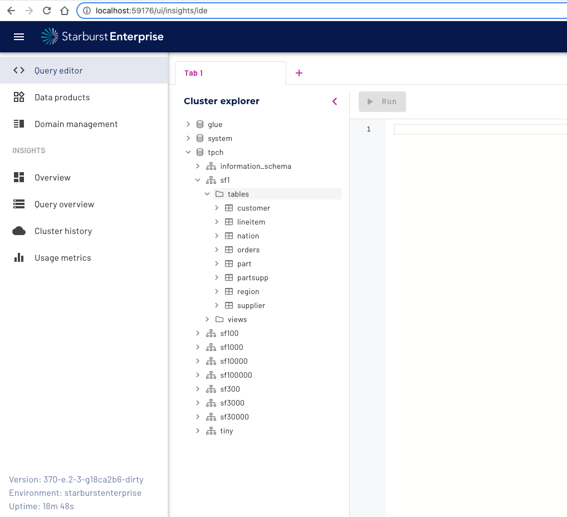This screenshot has height=517, width=567.
Task: Select the sf30000 schema
Action: (x=234, y=417)
